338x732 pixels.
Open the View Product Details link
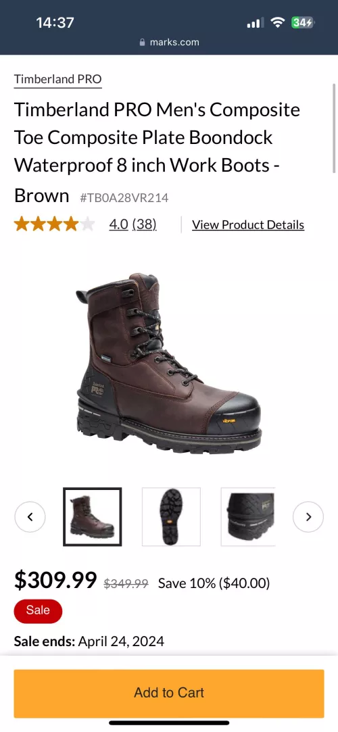248,224
